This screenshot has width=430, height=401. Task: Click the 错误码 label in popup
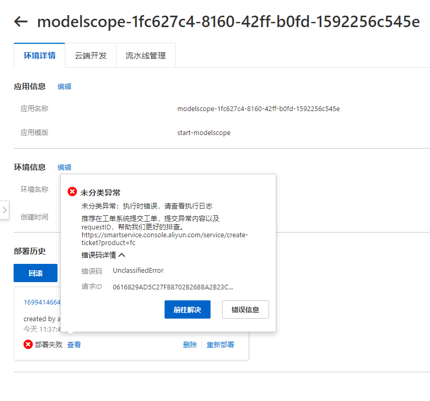(91, 271)
